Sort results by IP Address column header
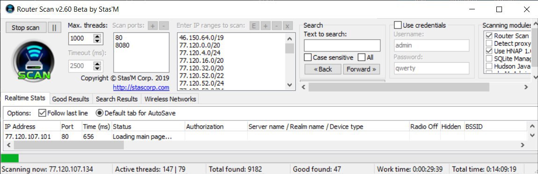The image size is (538, 174). (32, 127)
